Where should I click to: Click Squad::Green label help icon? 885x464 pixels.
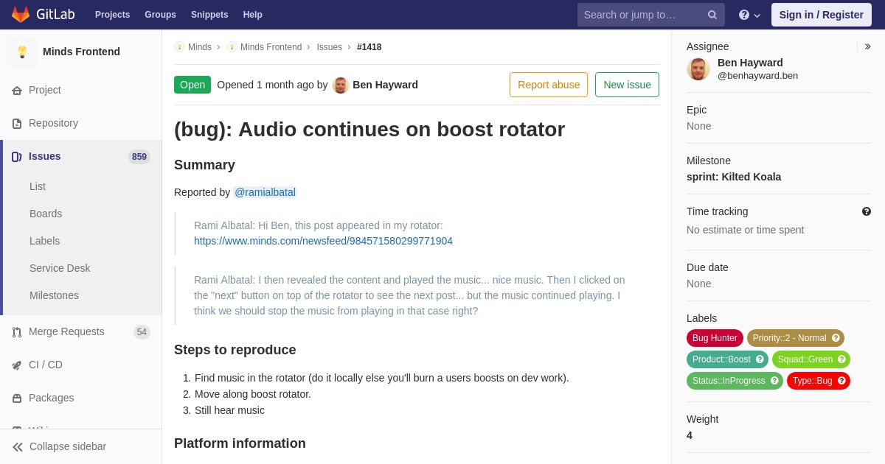pyautogui.click(x=841, y=359)
